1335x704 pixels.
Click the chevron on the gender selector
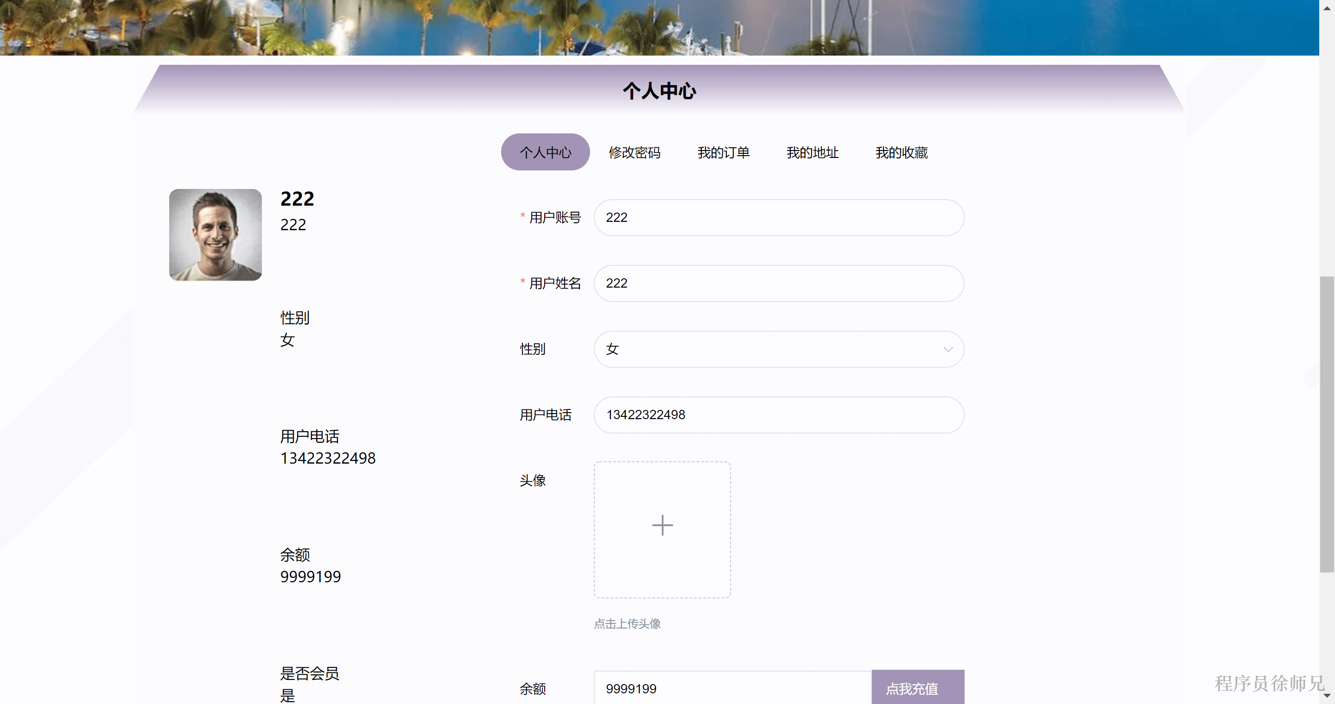[x=948, y=349]
